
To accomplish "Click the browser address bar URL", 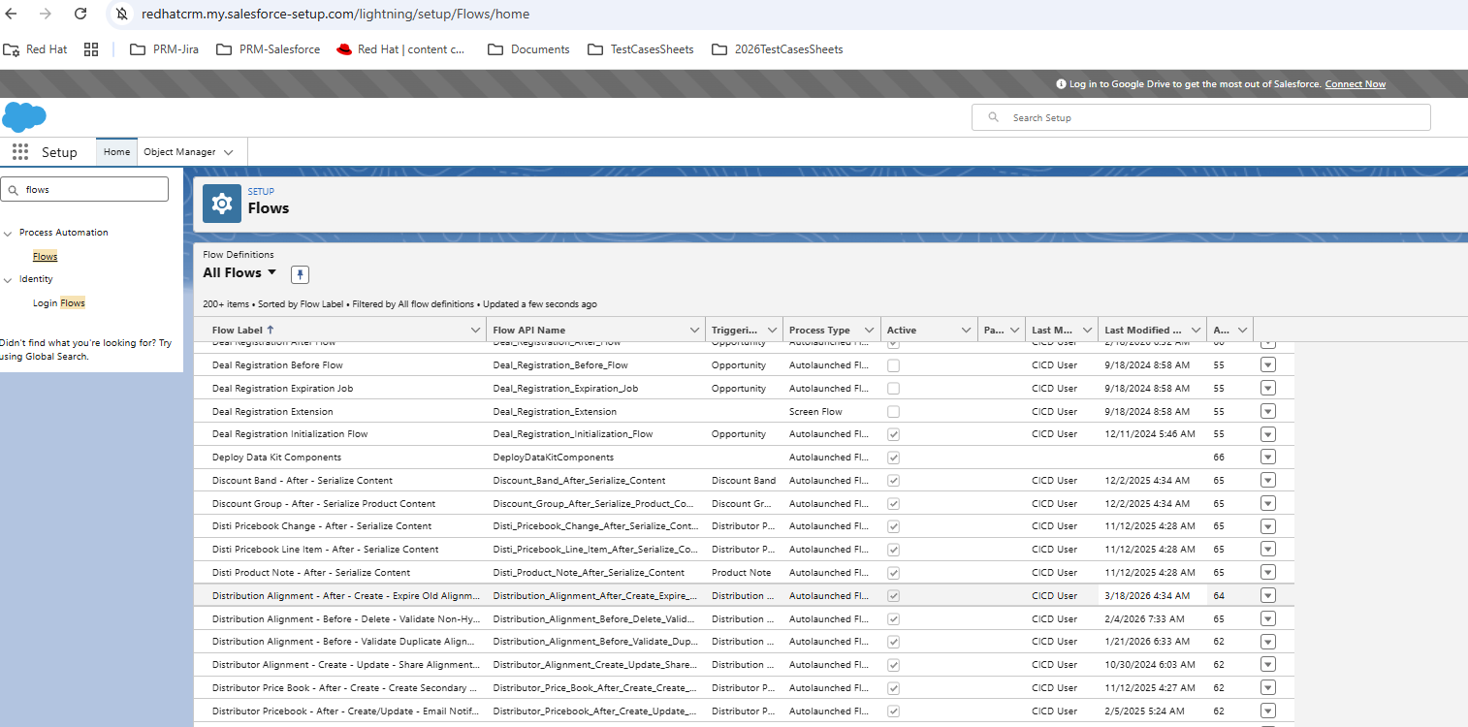I will pos(335,14).
